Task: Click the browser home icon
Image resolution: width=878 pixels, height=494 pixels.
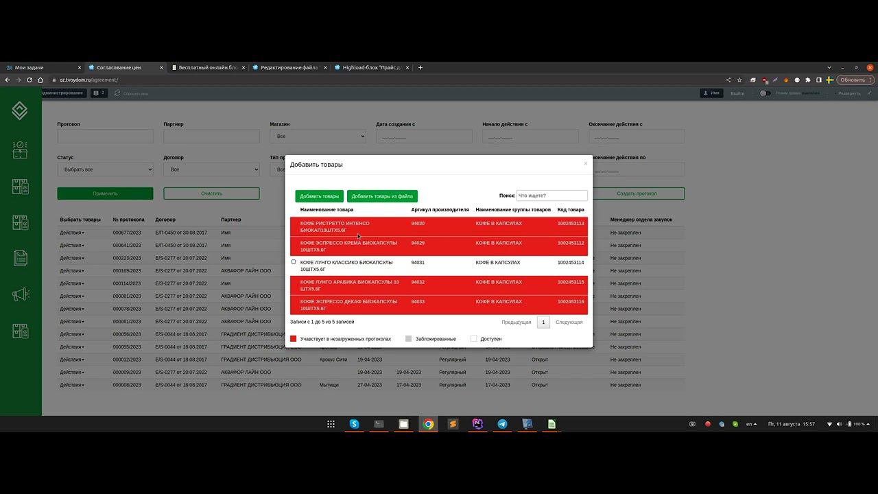Action: pyautogui.click(x=40, y=80)
